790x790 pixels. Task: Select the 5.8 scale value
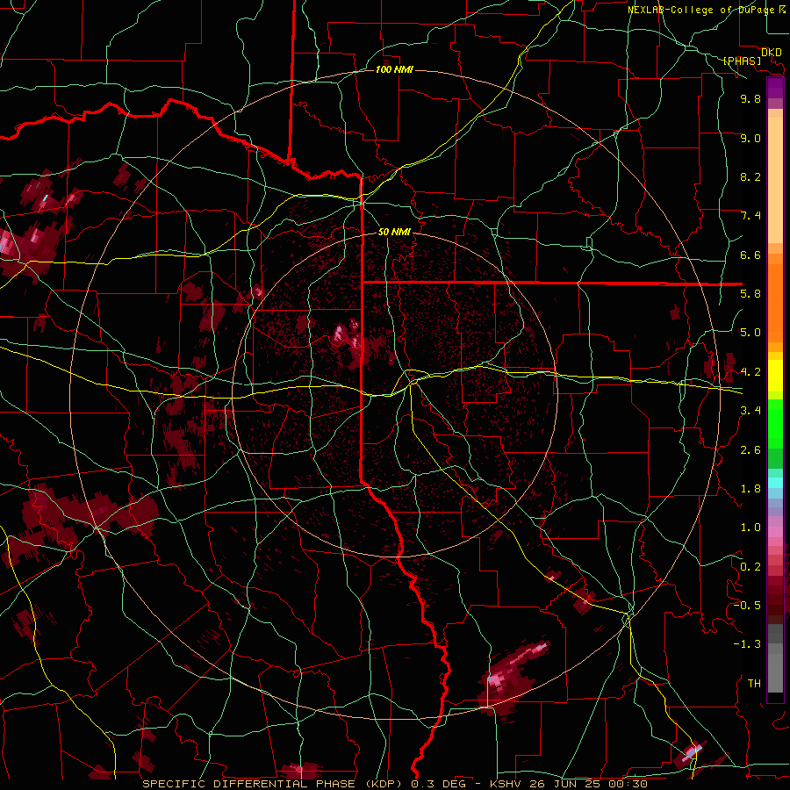750,294
